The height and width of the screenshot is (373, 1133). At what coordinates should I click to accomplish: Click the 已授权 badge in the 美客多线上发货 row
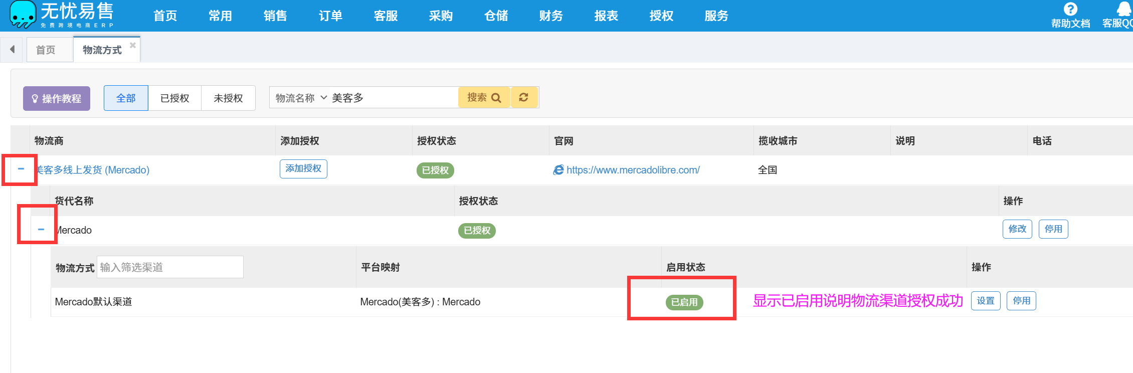pyautogui.click(x=435, y=170)
